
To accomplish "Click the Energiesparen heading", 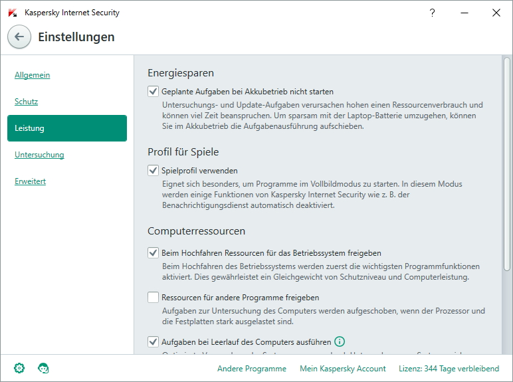I will point(181,73).
